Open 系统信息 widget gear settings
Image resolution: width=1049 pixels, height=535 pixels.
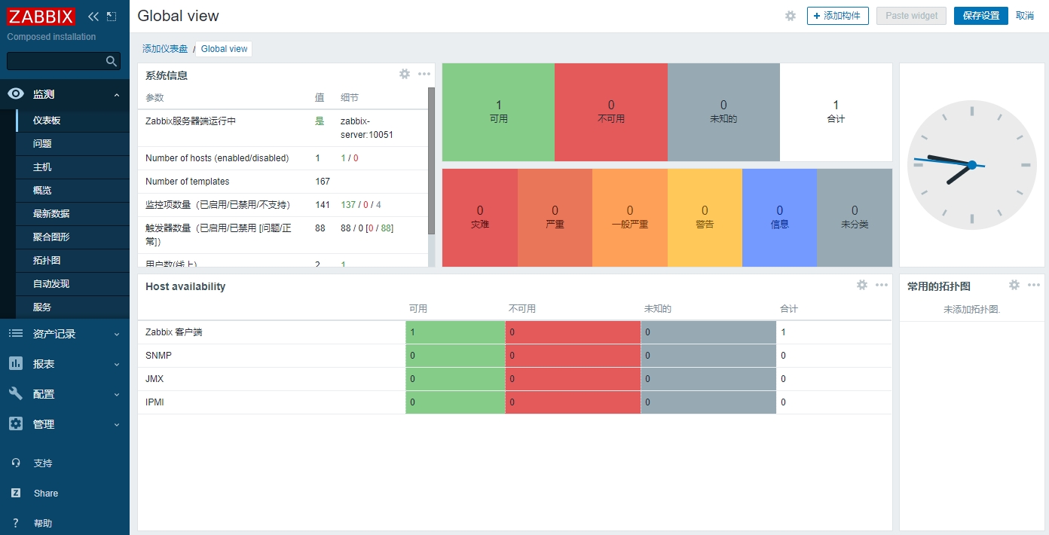(405, 74)
